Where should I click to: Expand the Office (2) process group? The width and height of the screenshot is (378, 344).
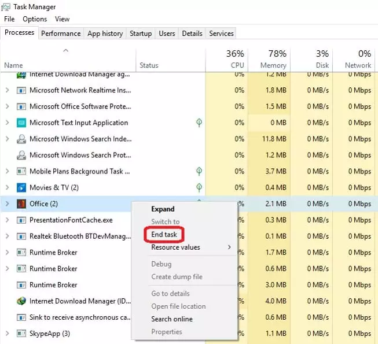[x=7, y=204]
